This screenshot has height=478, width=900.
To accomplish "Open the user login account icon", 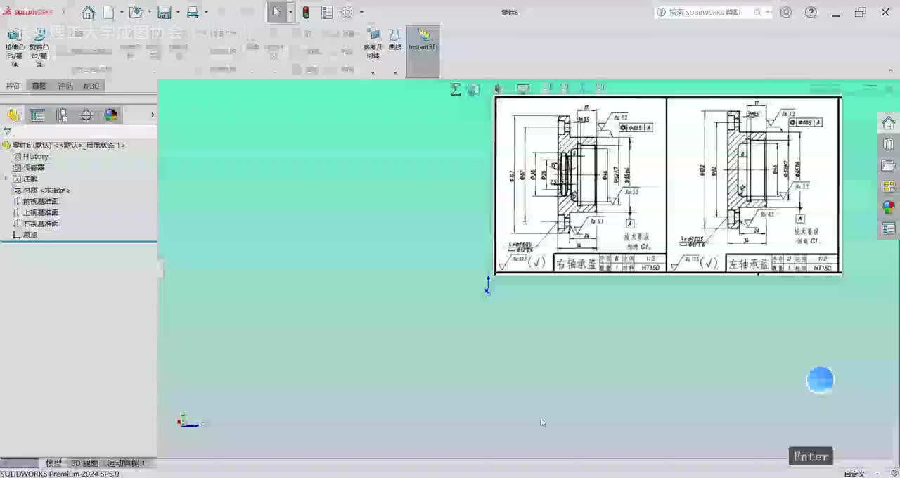I will click(x=786, y=12).
